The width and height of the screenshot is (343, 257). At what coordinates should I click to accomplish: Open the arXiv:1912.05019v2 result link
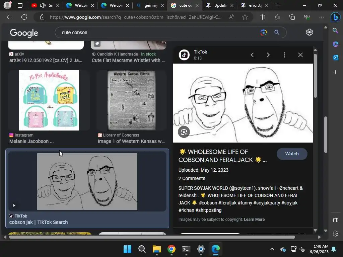click(46, 60)
